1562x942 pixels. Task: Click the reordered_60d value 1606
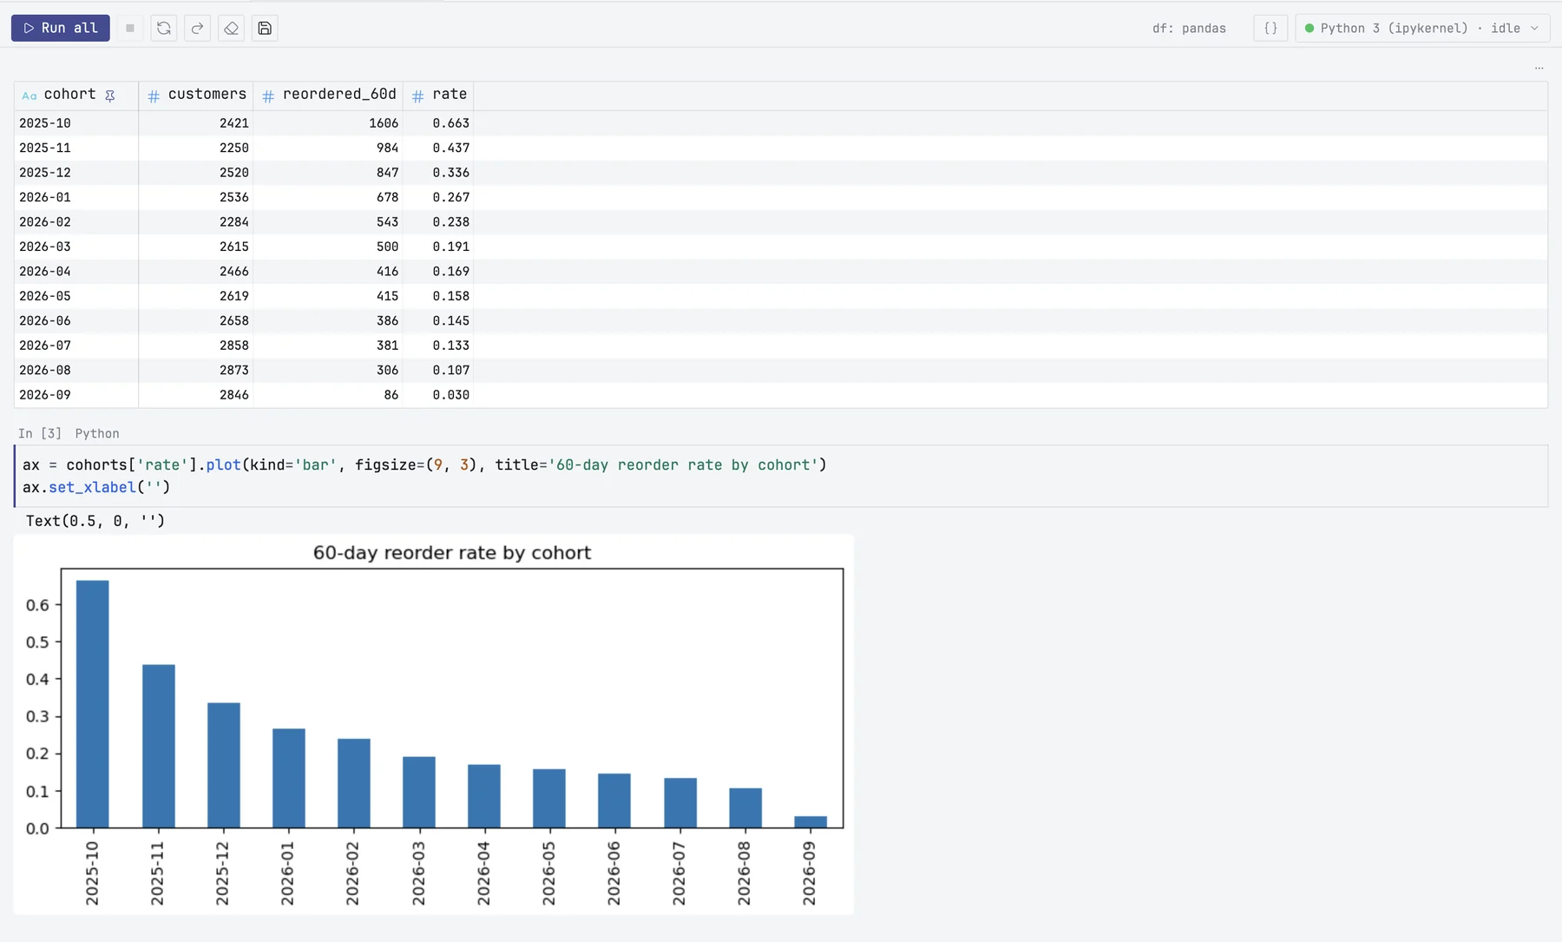[384, 123]
